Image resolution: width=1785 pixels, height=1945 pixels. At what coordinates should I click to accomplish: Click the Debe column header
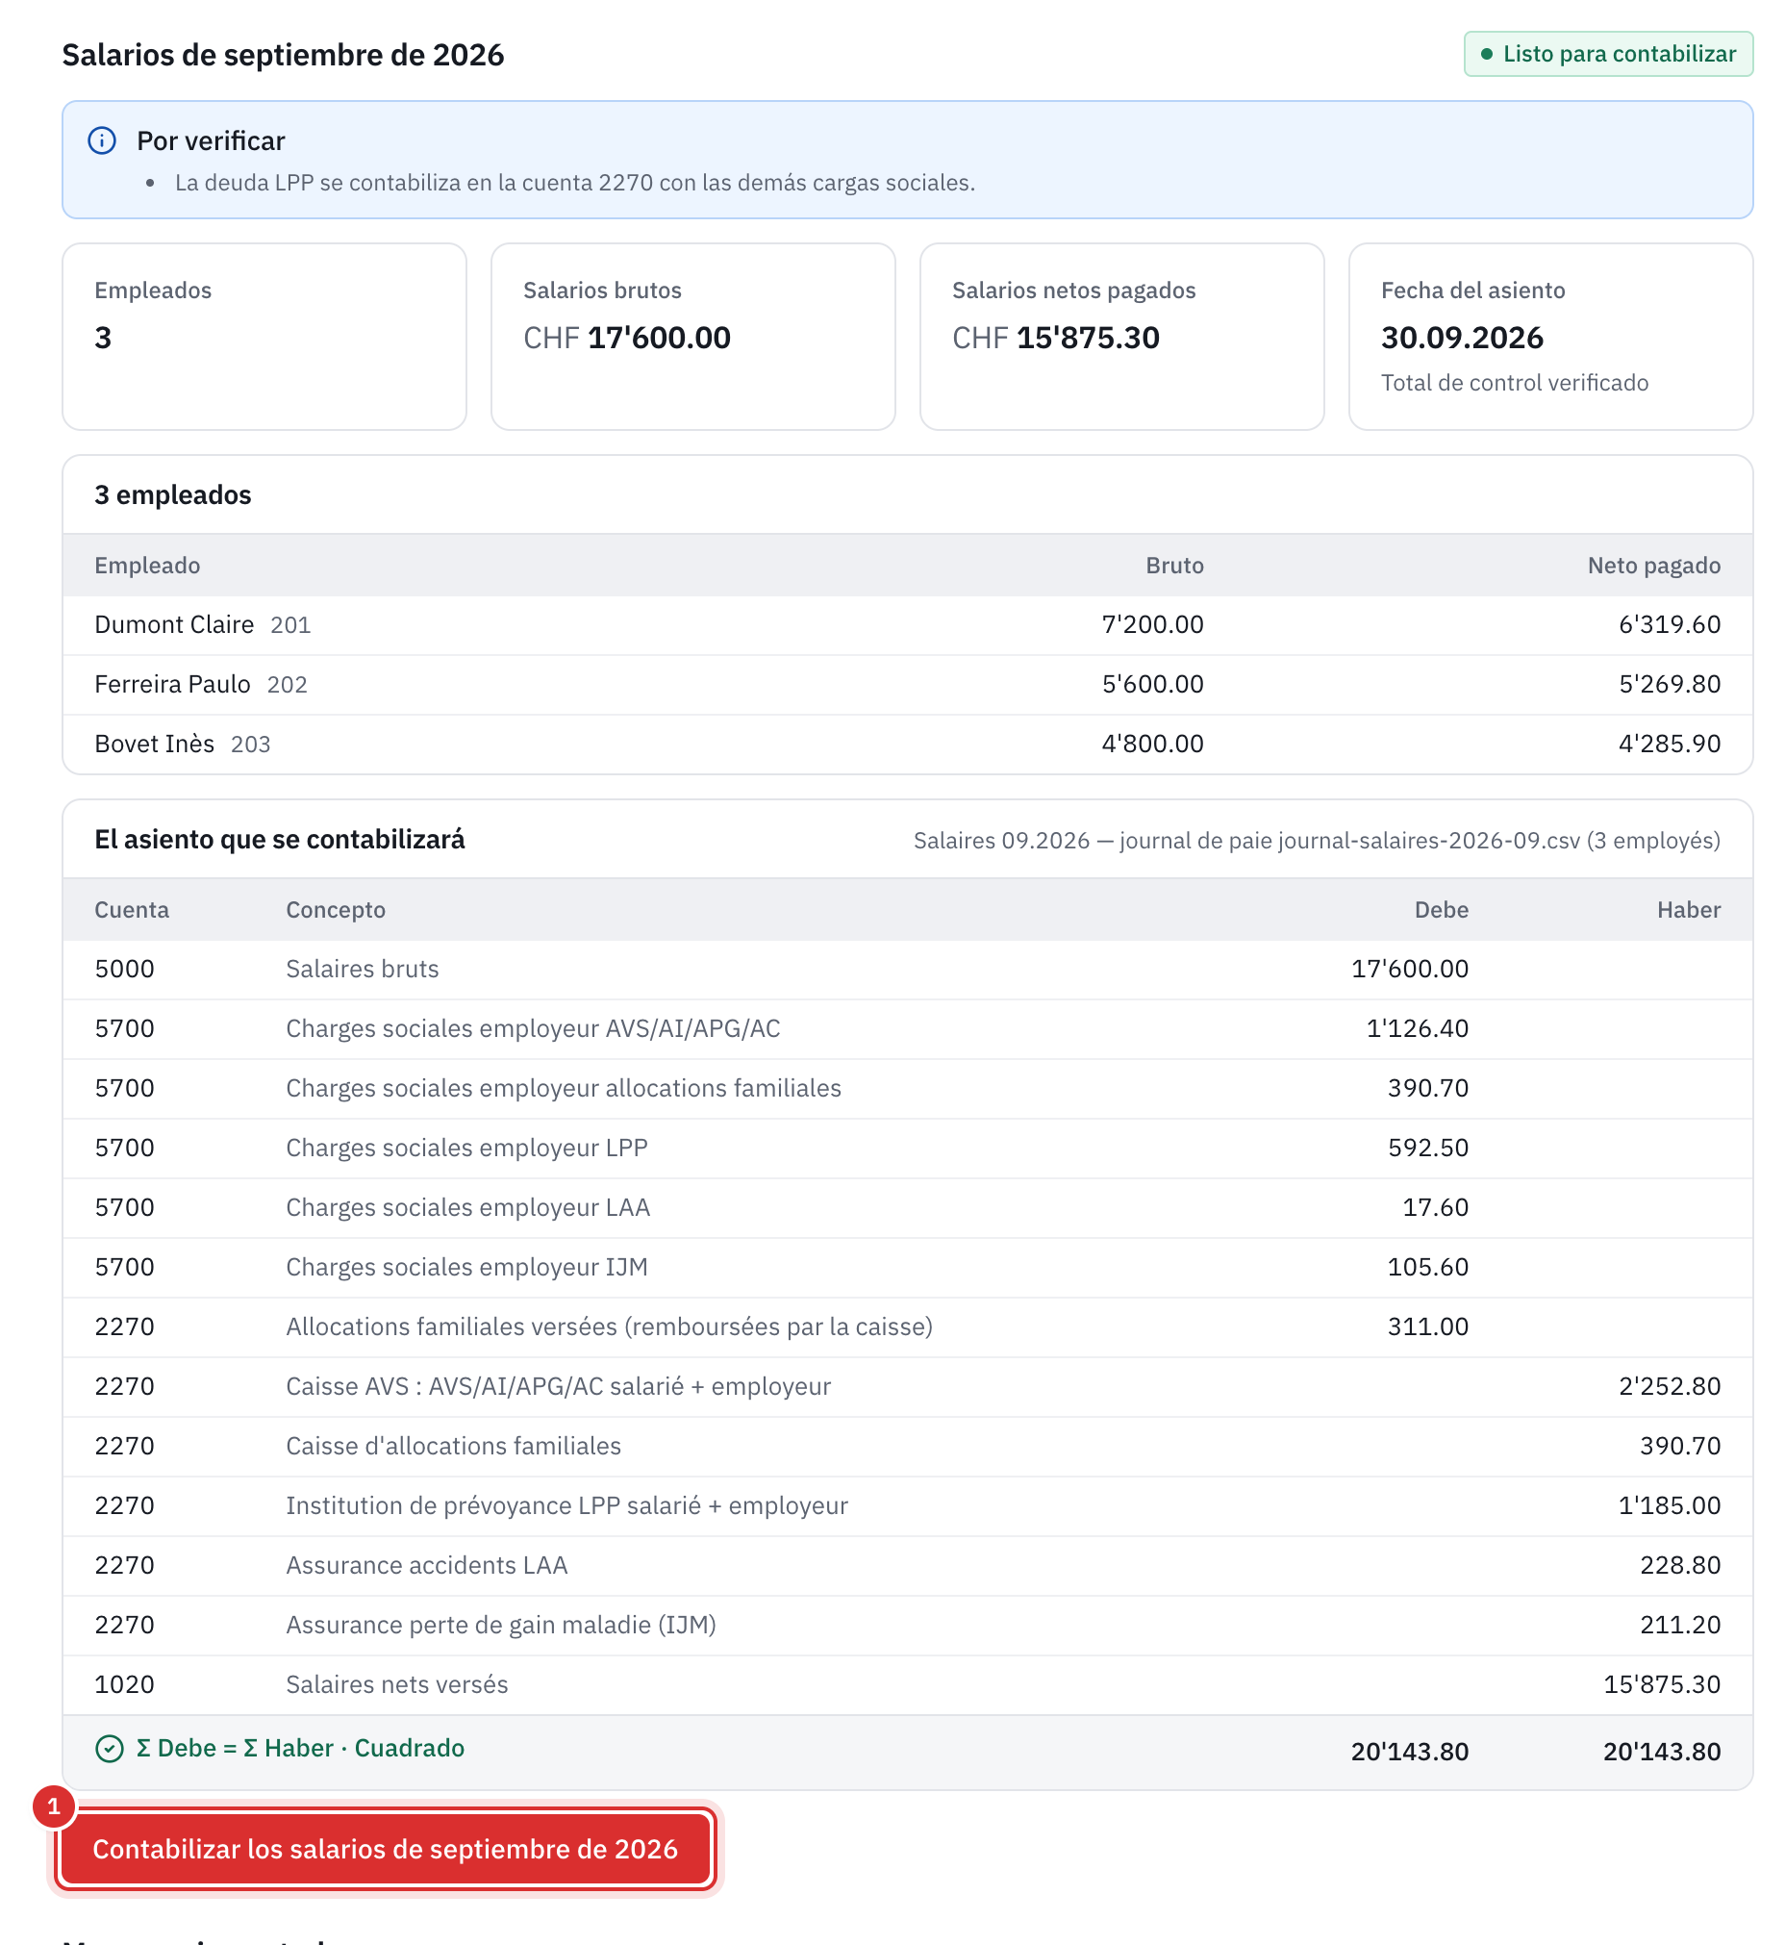(x=1441, y=910)
